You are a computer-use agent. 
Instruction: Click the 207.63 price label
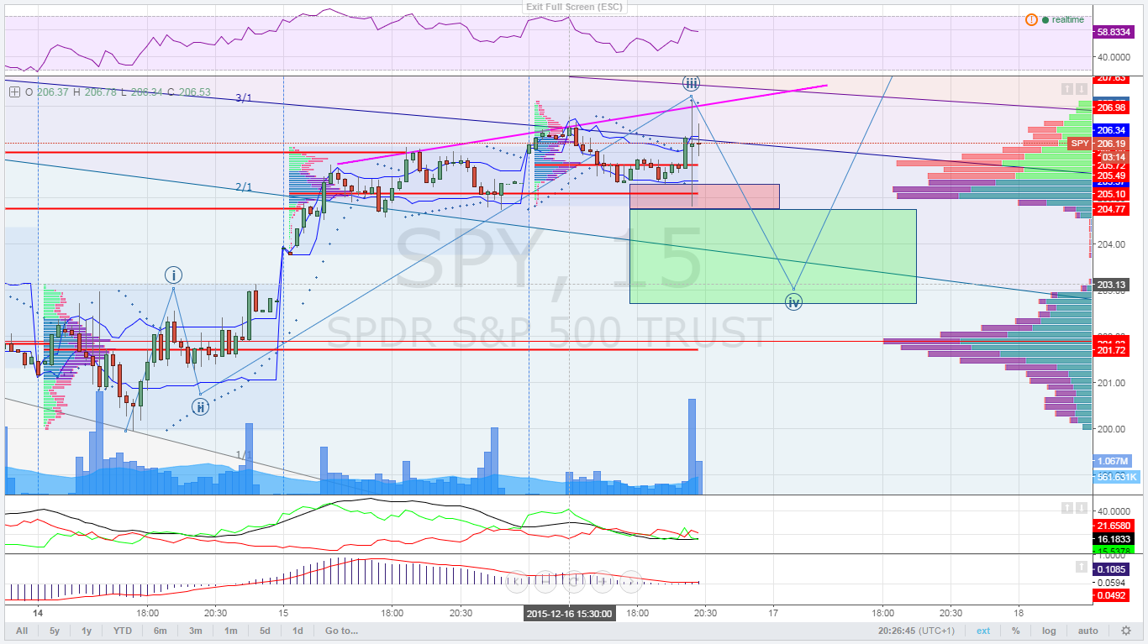(1110, 78)
